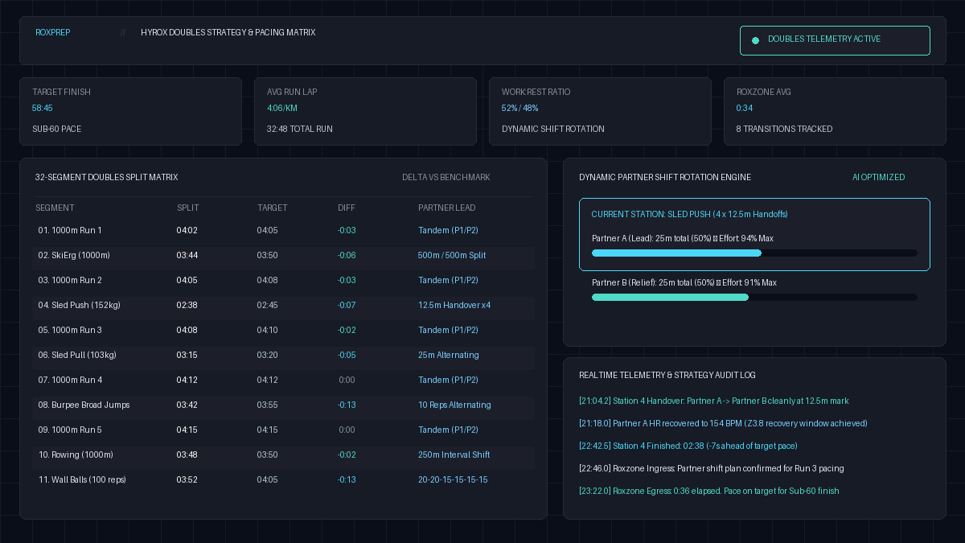Click the Dynamic Partner Shift Rotation Engine title

[665, 177]
